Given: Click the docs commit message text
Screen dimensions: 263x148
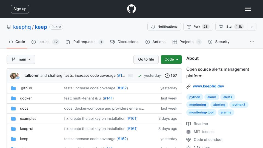Looking at the screenshot, I should (104, 109).
